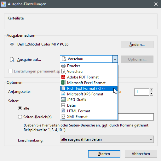The width and height of the screenshot is (161, 161).
Task: Click into the copies number field
Action: coord(141,92)
